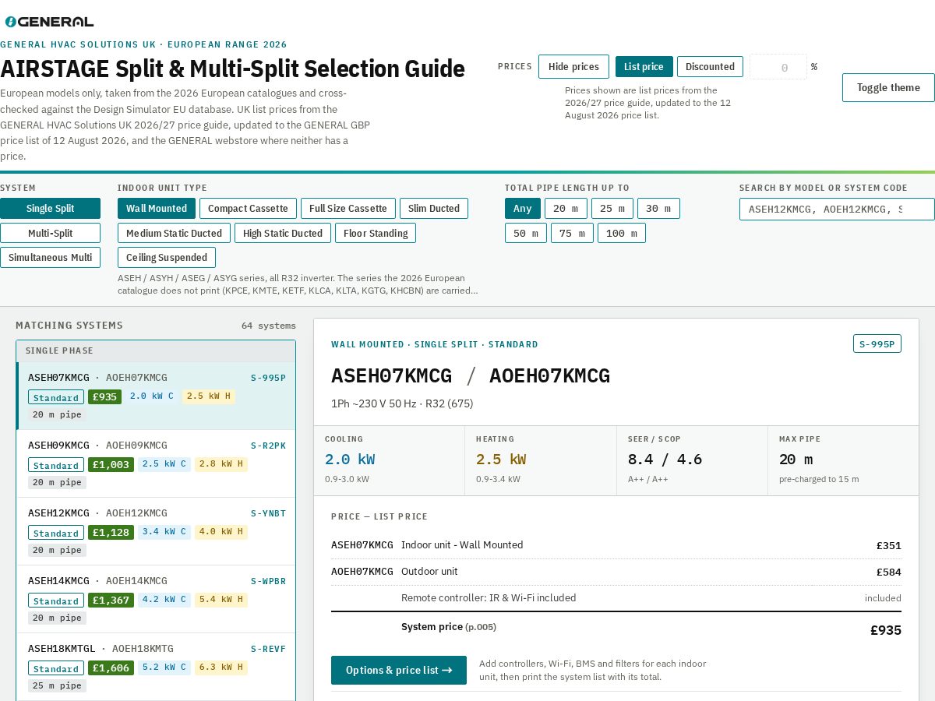Click the 20 m max pipe value
935x701 pixels.
coord(796,460)
